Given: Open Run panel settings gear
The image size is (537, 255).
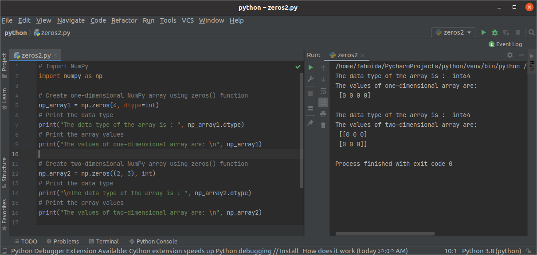Looking at the screenshot, I should point(510,55).
